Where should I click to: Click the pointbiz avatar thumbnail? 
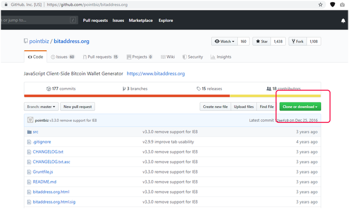(x=30, y=120)
